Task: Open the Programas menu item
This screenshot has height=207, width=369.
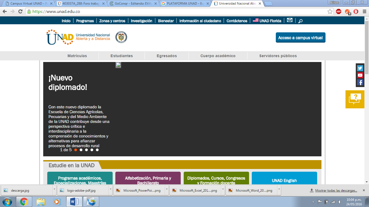Action: (85, 21)
